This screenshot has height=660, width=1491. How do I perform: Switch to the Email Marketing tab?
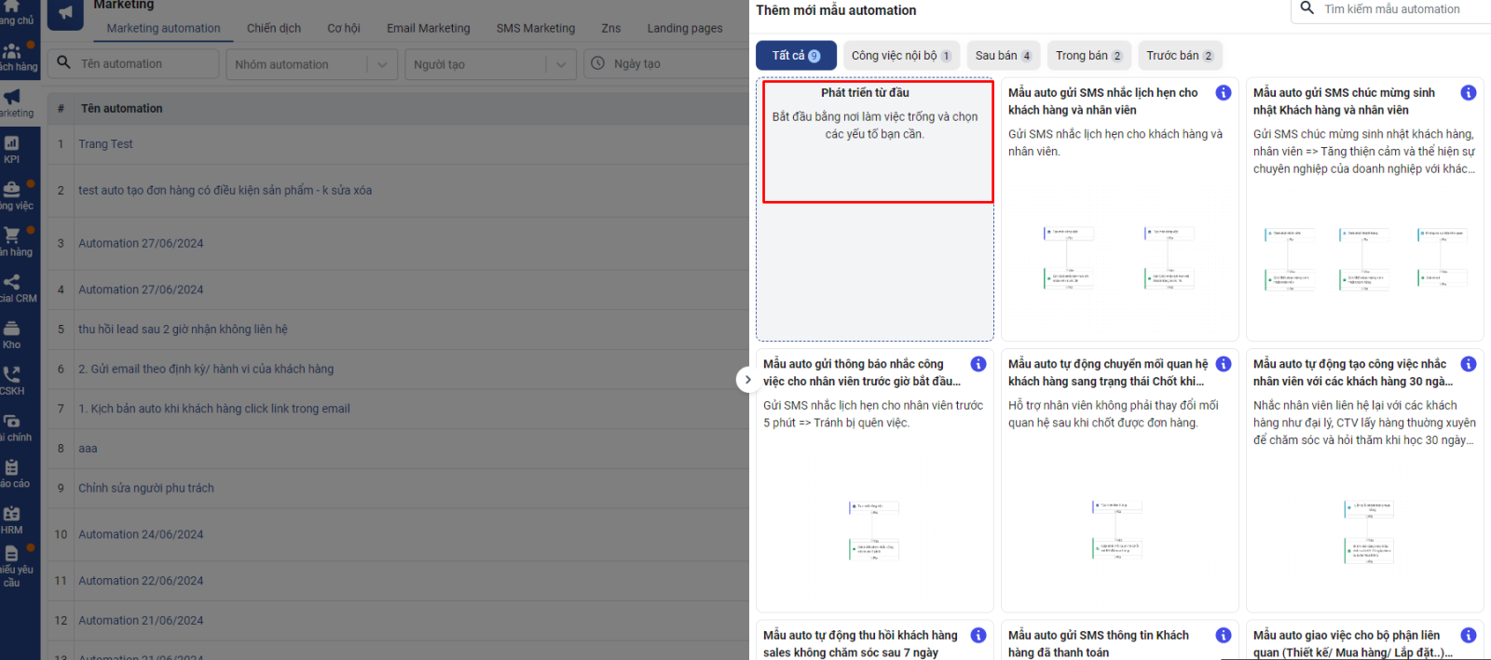point(429,28)
